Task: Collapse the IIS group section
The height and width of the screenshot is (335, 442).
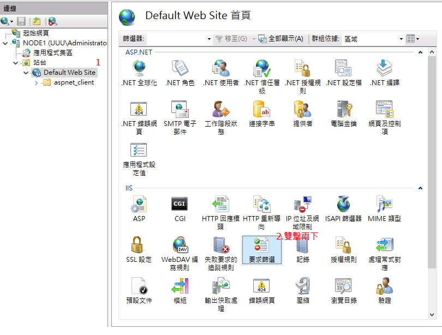Action: tap(420, 188)
